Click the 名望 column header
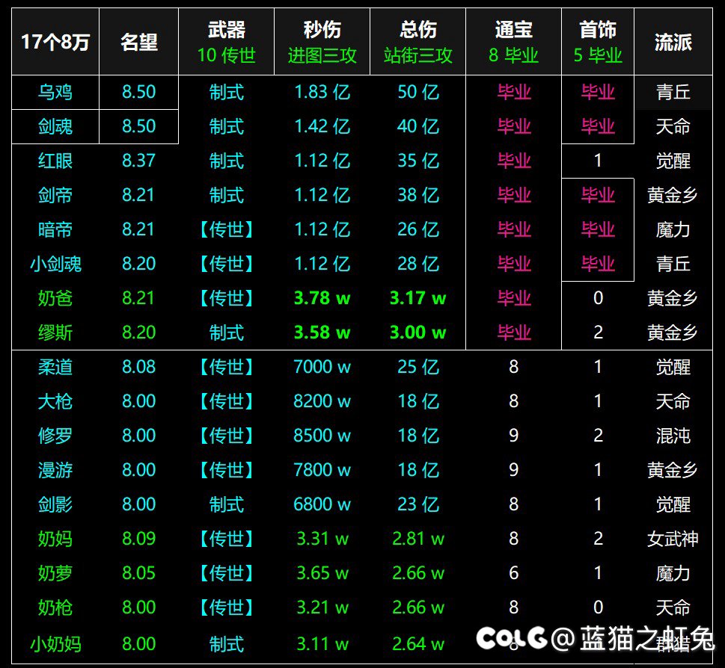The image size is (725, 668). pos(138,41)
